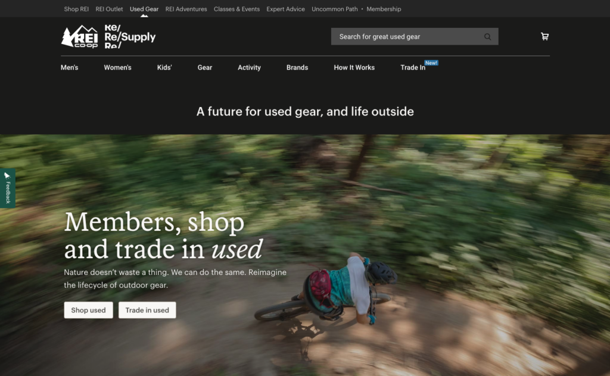Go to Shop REI top link
This screenshot has height=376, width=610.
point(76,9)
